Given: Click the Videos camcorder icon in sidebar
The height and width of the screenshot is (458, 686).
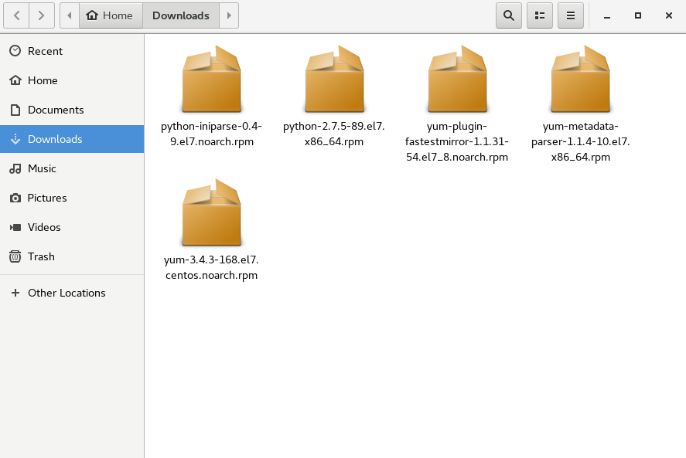Looking at the screenshot, I should point(15,227).
